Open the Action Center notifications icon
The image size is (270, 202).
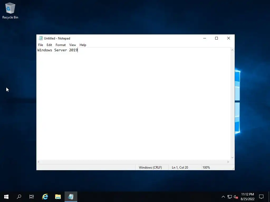pyautogui.click(x=261, y=197)
